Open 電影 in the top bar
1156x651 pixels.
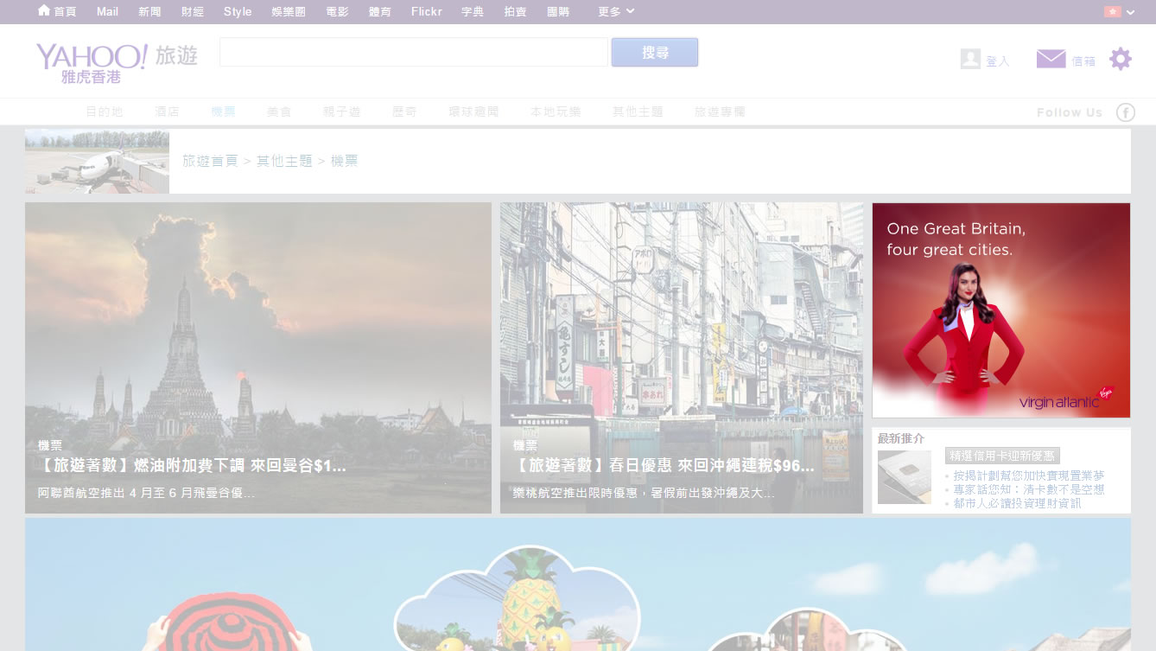338,11
